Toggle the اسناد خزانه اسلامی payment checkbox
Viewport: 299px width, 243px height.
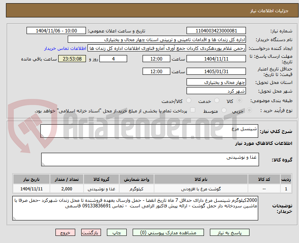click(193, 110)
